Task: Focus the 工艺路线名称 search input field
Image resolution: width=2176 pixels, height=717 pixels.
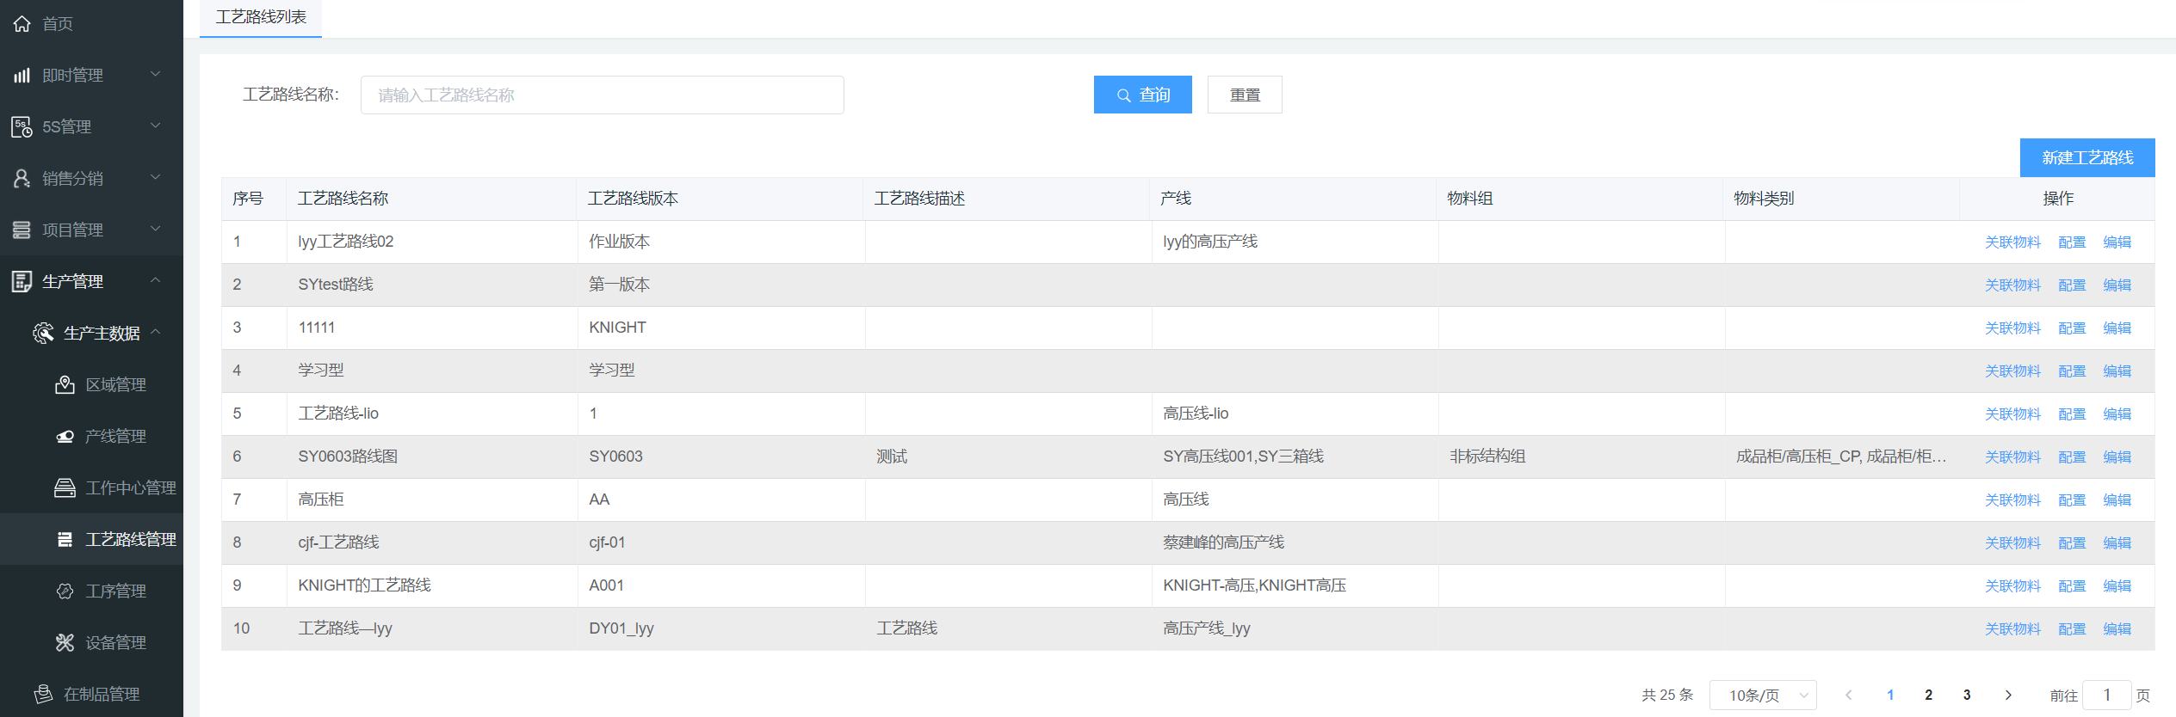Action: (x=602, y=95)
